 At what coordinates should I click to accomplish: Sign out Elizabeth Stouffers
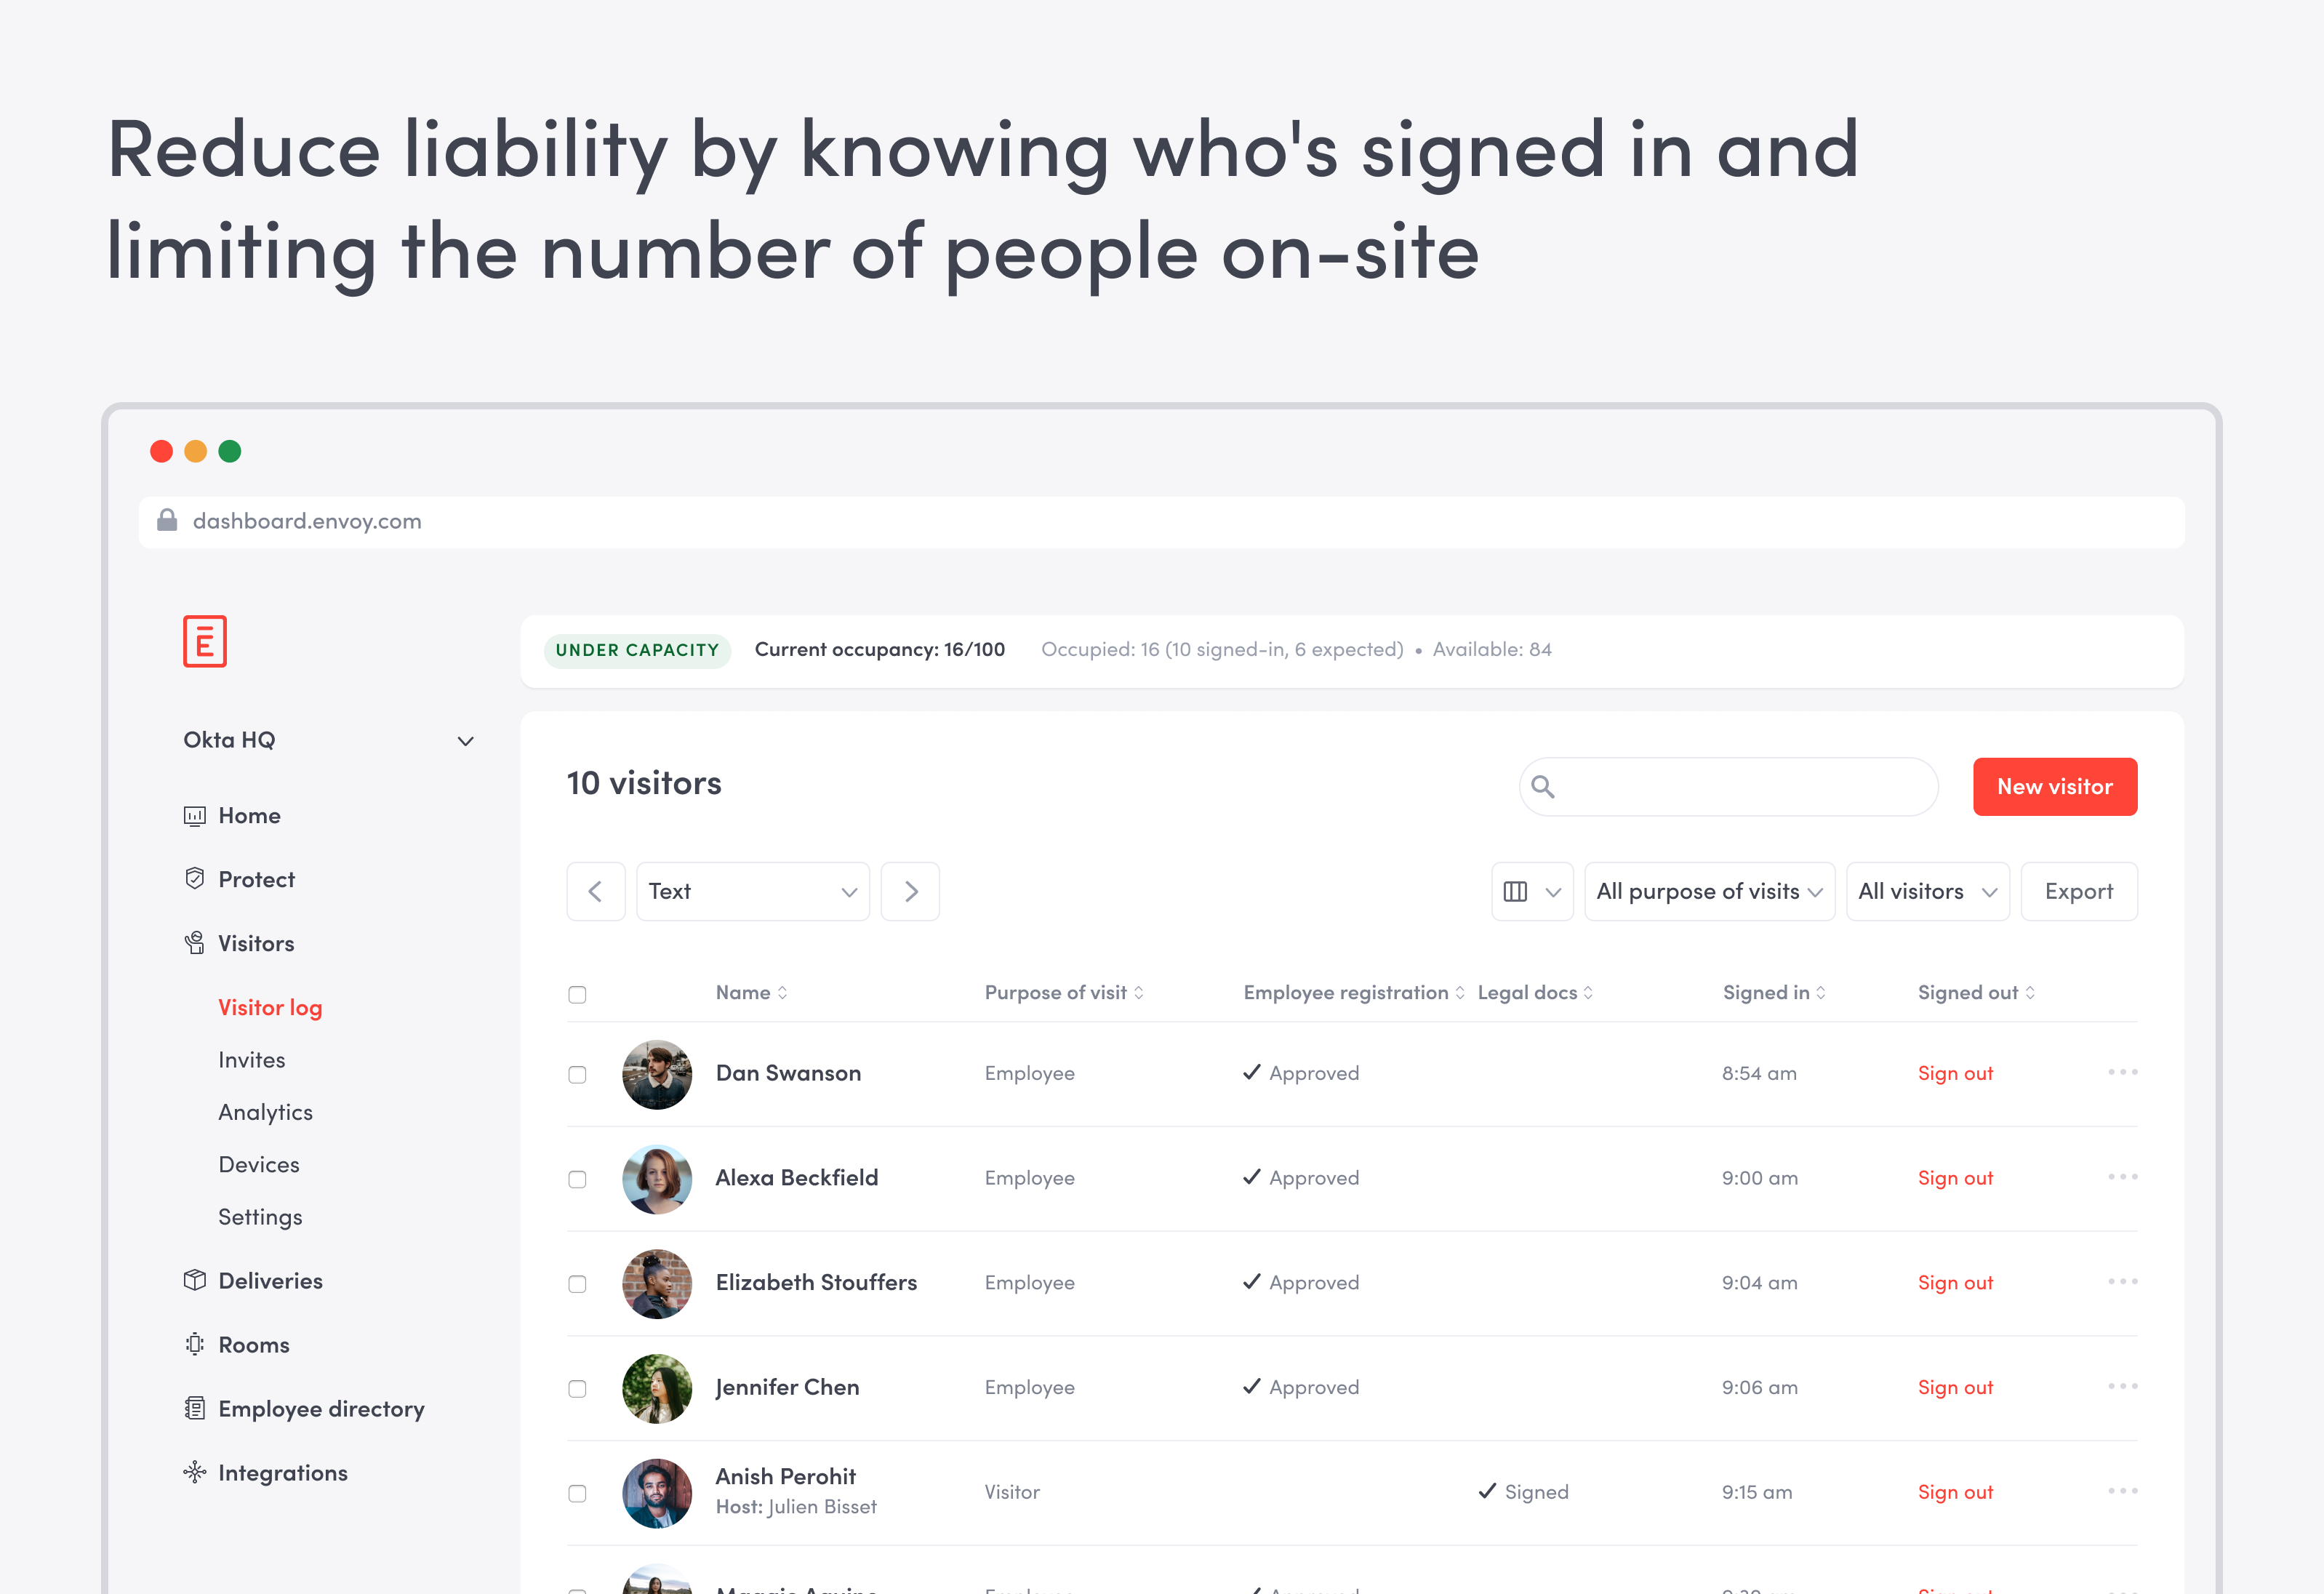pyautogui.click(x=1955, y=1283)
